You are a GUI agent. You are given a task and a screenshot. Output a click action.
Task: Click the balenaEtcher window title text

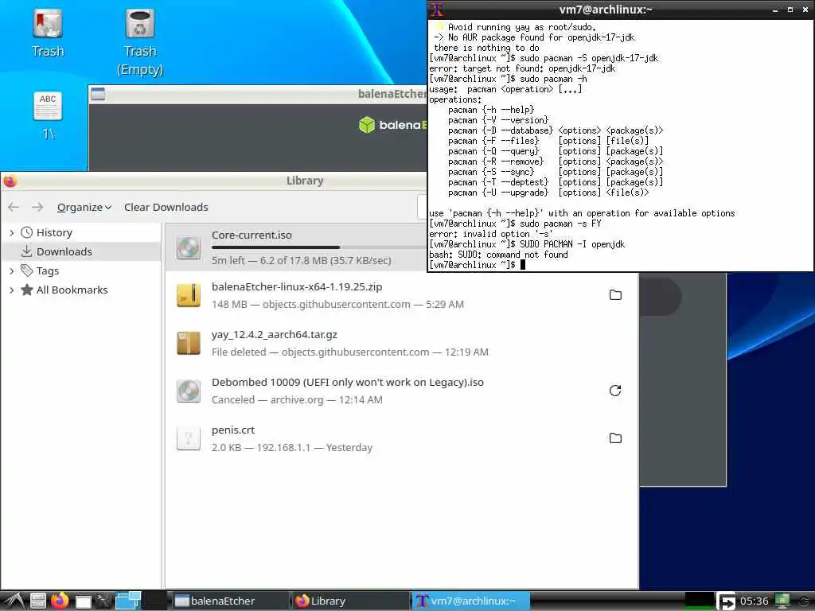coord(392,94)
